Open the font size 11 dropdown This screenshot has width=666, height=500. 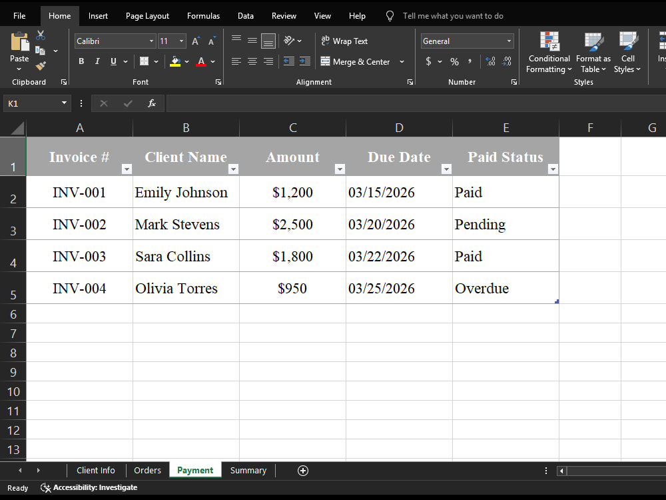(181, 41)
